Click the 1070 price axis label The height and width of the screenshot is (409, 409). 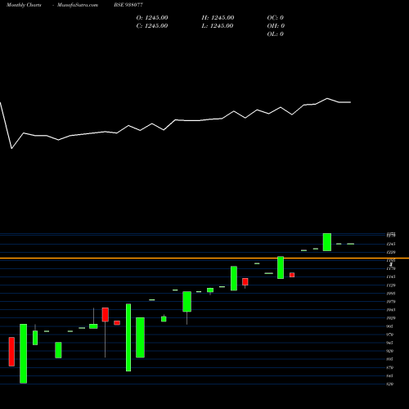coord(391,302)
